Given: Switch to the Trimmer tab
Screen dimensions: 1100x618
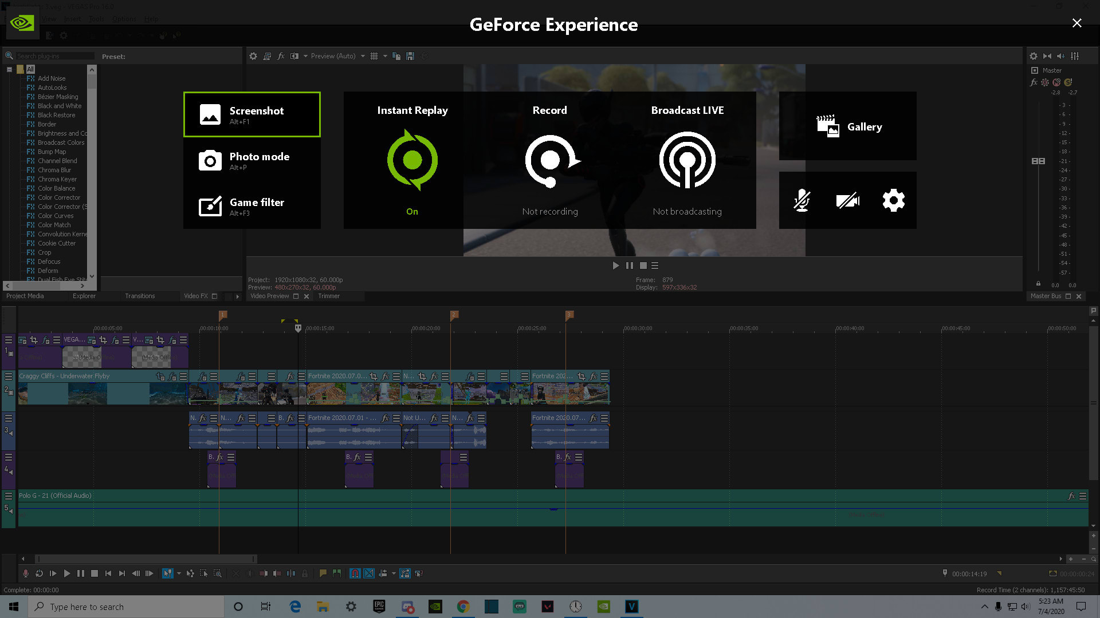Looking at the screenshot, I should click(329, 296).
